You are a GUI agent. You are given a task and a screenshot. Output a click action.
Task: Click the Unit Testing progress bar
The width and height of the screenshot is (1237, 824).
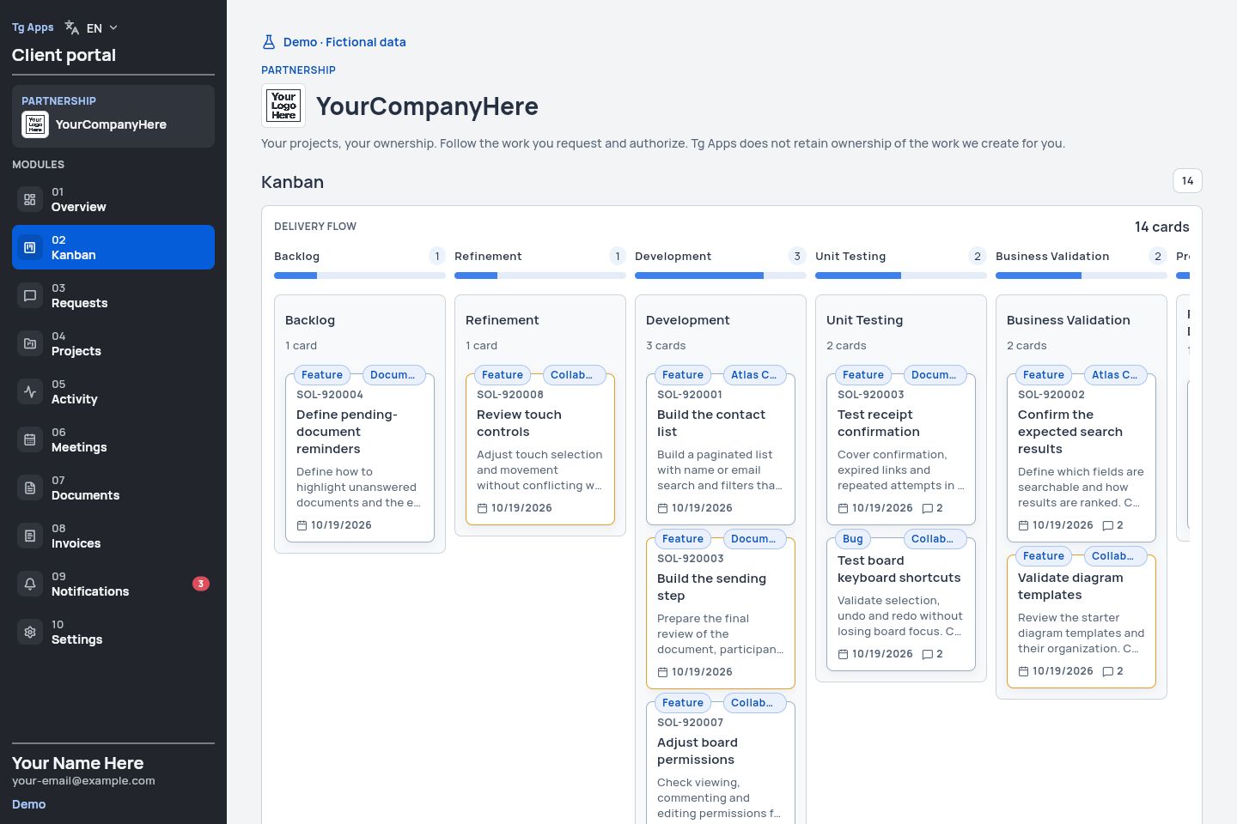[901, 276]
